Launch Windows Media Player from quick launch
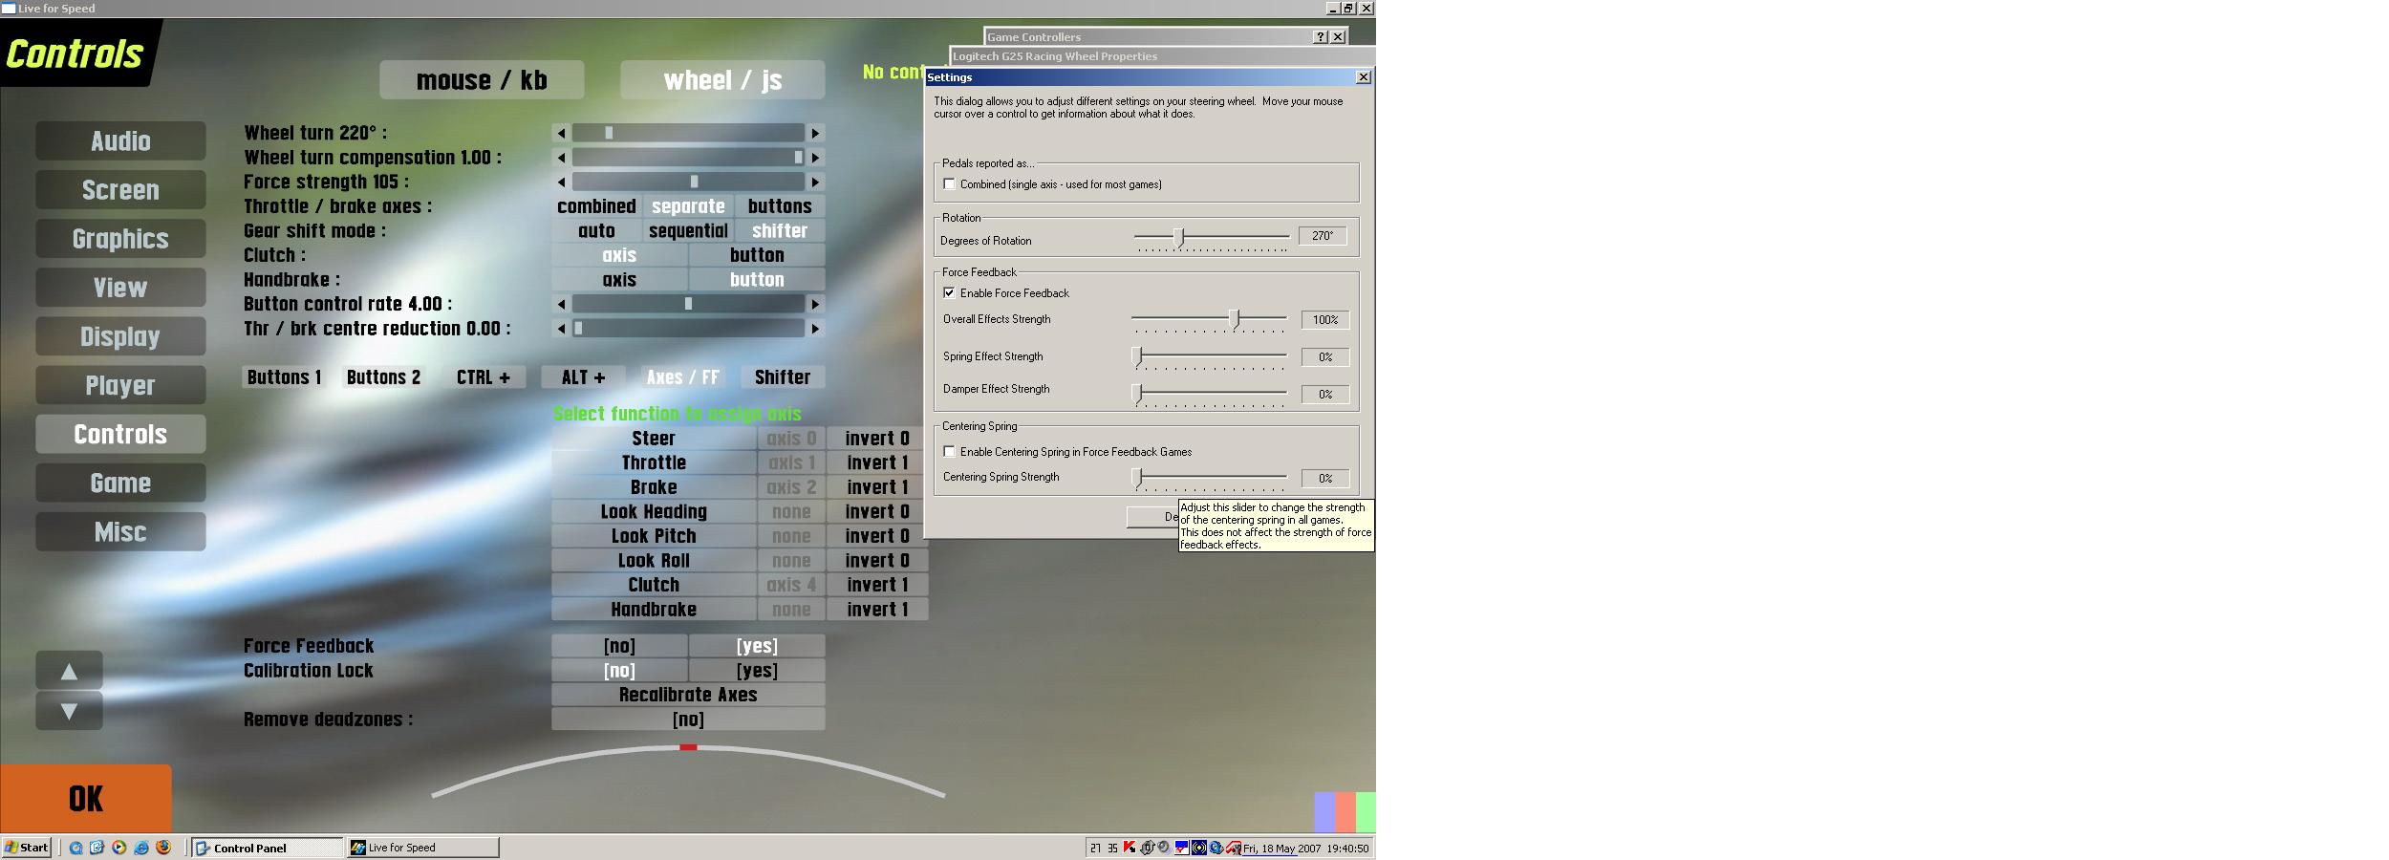2389x860 pixels. point(119,848)
